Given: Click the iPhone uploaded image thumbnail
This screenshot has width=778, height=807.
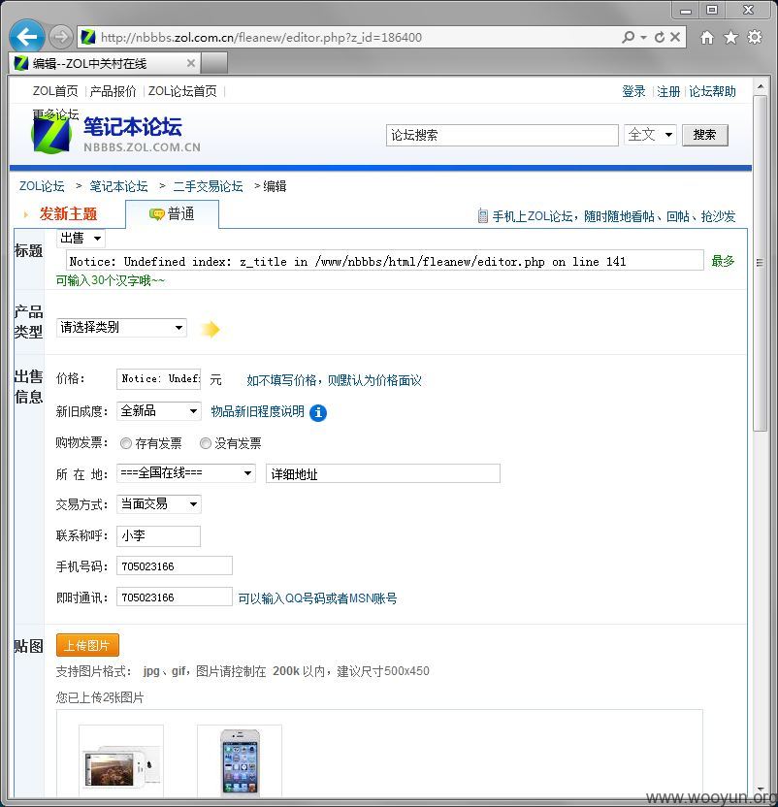Looking at the screenshot, I should tap(240, 761).
